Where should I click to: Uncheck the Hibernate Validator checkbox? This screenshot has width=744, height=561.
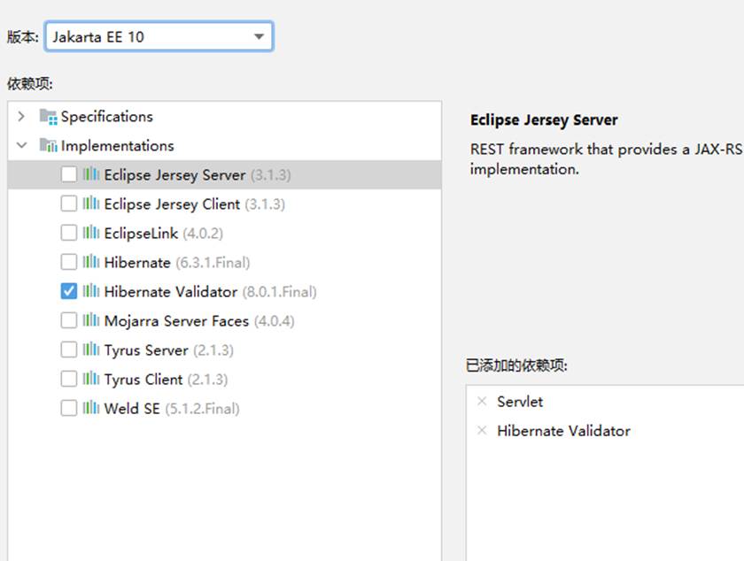coord(69,291)
